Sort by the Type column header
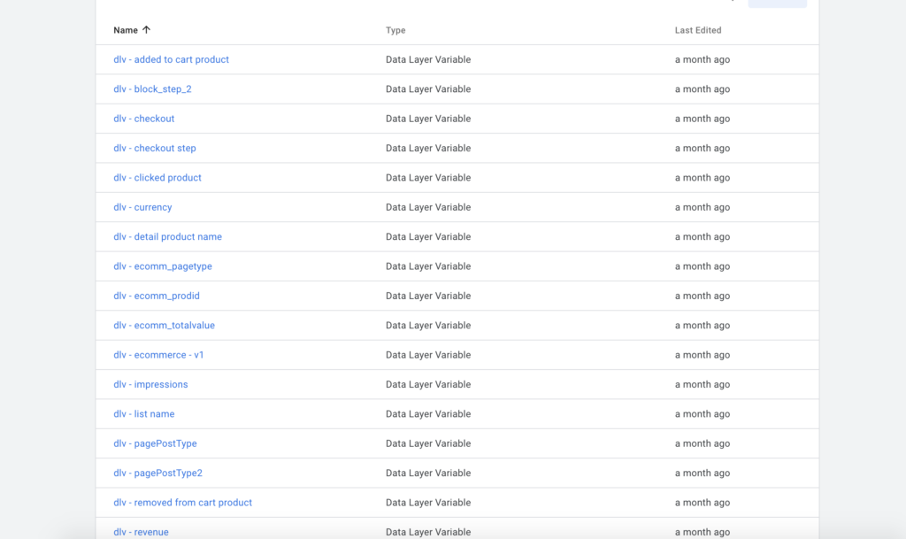Screen dimensions: 906x539 coord(395,30)
